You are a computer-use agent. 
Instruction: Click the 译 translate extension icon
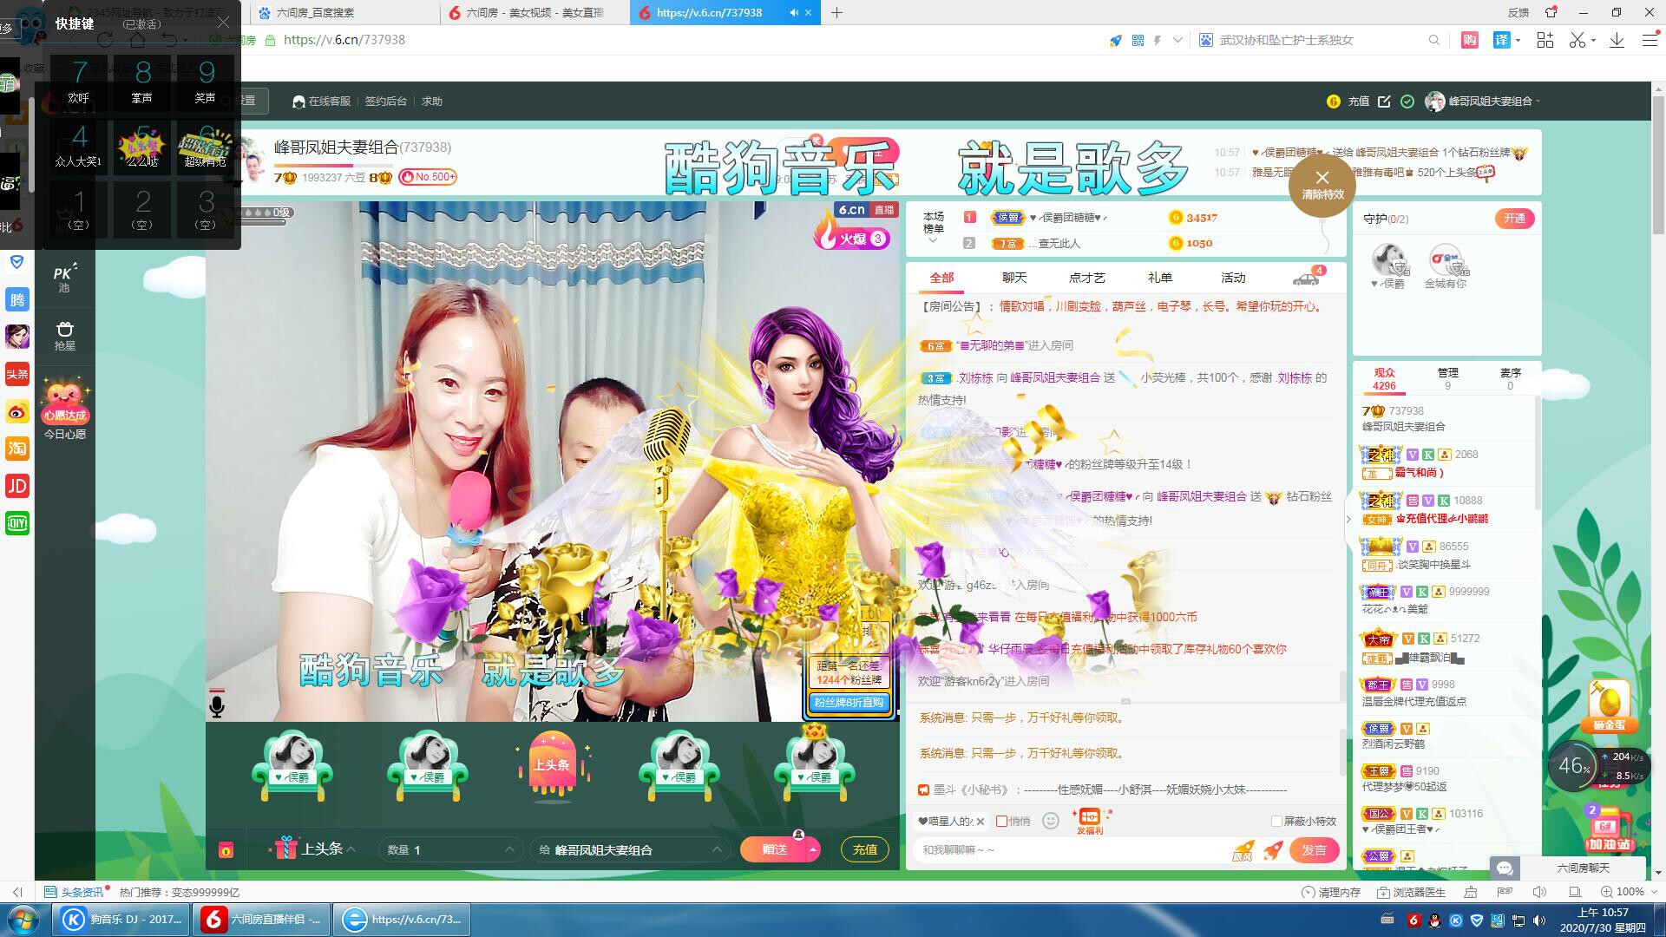pos(1502,40)
